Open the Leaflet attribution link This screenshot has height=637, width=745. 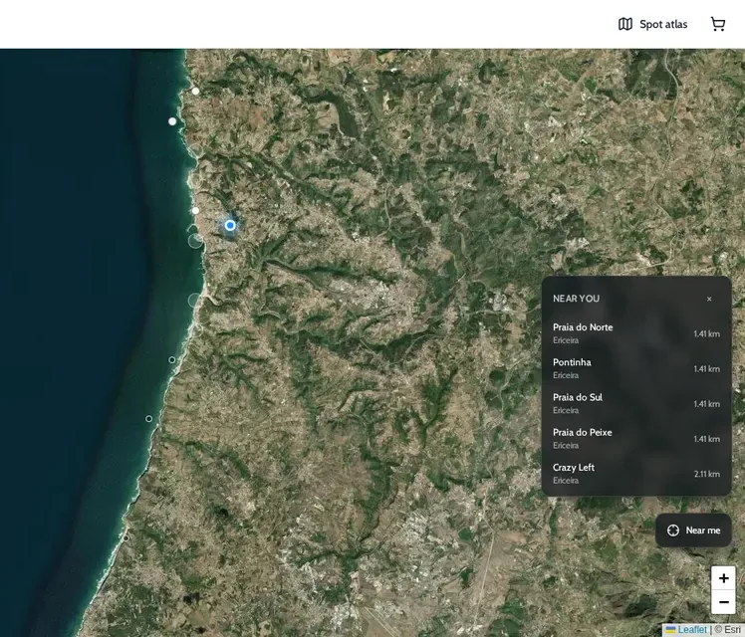tap(686, 630)
